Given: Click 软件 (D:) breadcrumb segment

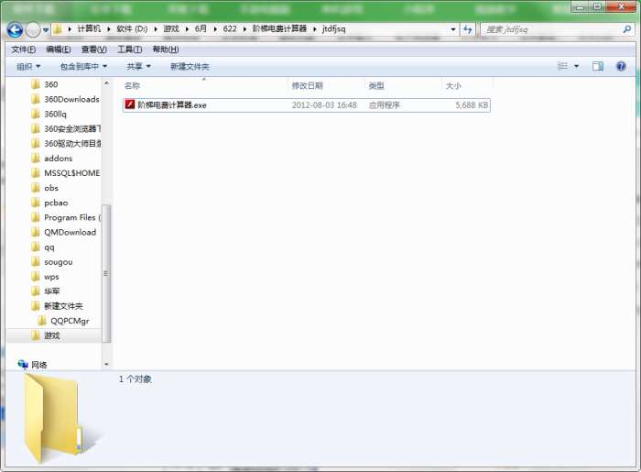Looking at the screenshot, I should [x=132, y=28].
